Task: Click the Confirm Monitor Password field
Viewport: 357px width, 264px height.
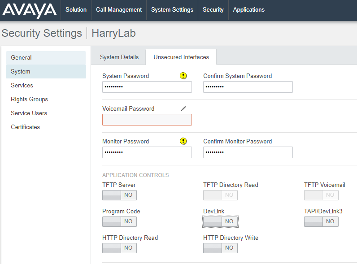Action: click(x=248, y=152)
